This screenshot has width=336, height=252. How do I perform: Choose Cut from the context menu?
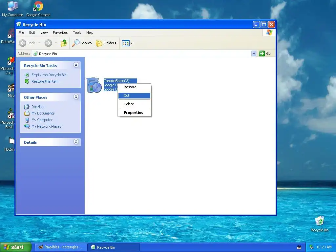click(134, 95)
